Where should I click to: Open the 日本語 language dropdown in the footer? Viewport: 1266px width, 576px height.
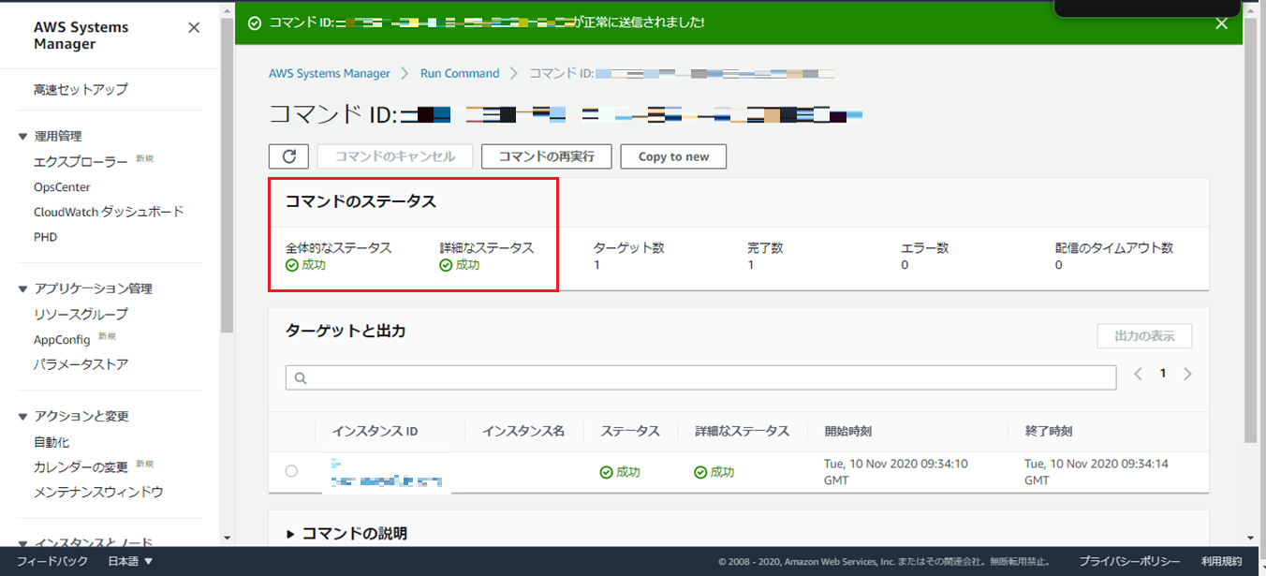[x=130, y=561]
